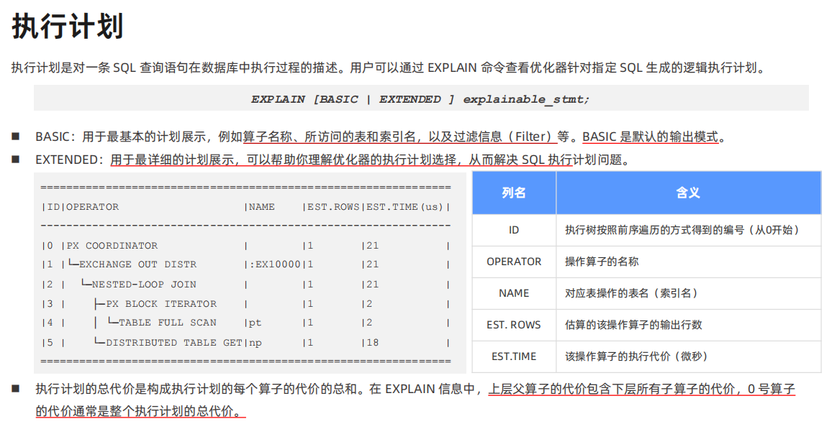Select the 含义 table header

[x=688, y=193]
